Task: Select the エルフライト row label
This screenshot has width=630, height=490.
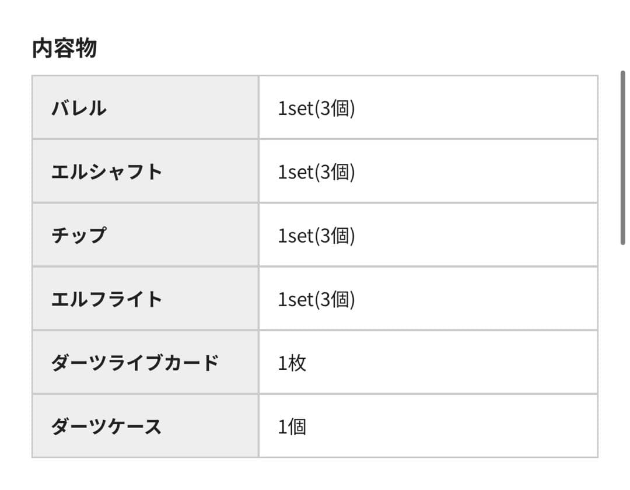Action: [x=106, y=299]
